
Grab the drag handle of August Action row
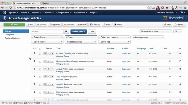point(35,69)
